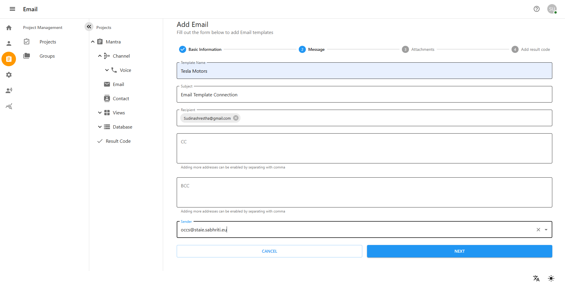Open the settings gear in sidebar
565x284 pixels.
click(x=9, y=75)
